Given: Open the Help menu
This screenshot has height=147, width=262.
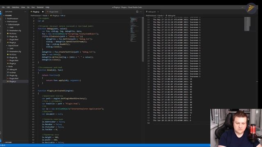Looking at the screenshot, I should pyautogui.click(x=47, y=7).
